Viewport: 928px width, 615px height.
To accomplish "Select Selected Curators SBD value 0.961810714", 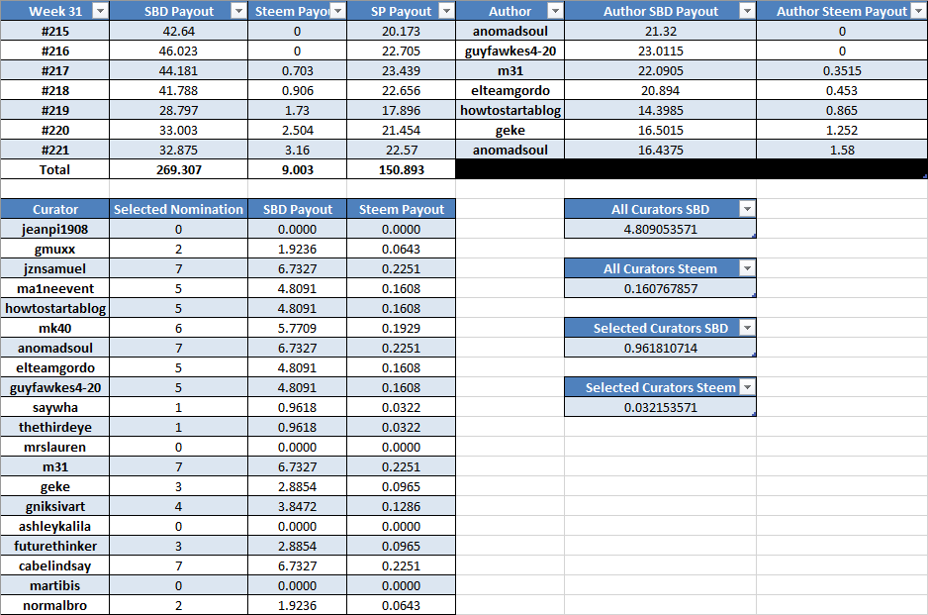I will tap(661, 349).
